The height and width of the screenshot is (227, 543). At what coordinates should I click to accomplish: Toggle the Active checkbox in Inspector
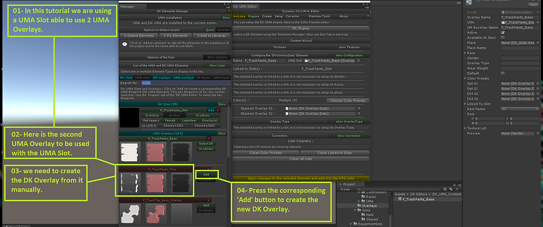[x=503, y=33]
